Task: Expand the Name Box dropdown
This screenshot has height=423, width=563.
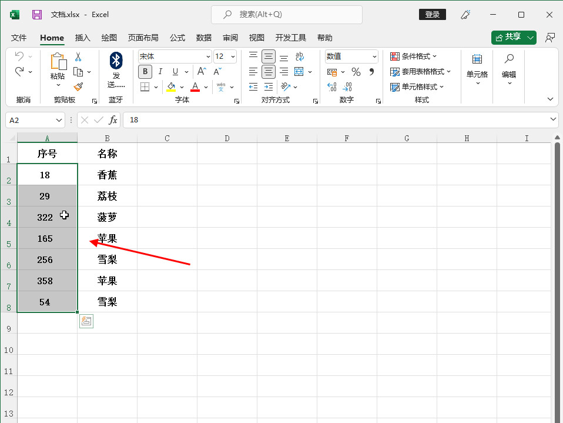Action: coord(59,120)
